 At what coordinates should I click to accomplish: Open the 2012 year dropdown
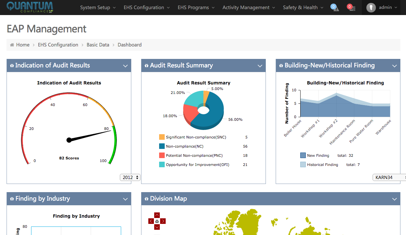point(130,177)
